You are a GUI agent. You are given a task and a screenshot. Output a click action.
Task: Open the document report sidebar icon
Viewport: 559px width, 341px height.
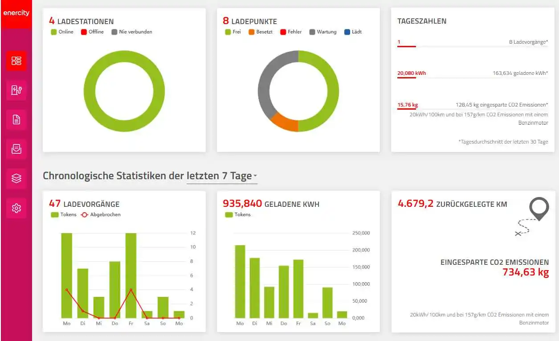tap(16, 119)
